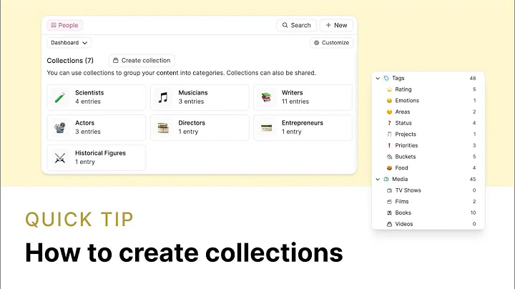Click the Scientists test tube icon
The image size is (515, 289).
pos(60,97)
